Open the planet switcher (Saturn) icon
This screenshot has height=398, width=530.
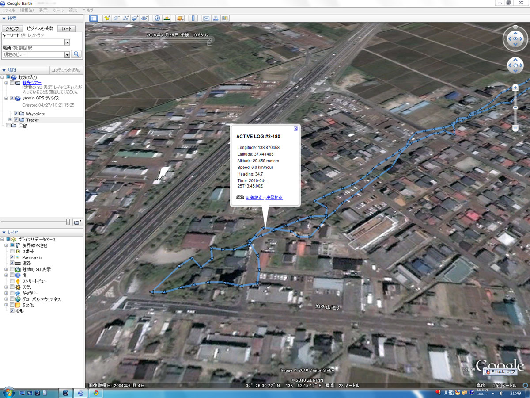[180, 18]
